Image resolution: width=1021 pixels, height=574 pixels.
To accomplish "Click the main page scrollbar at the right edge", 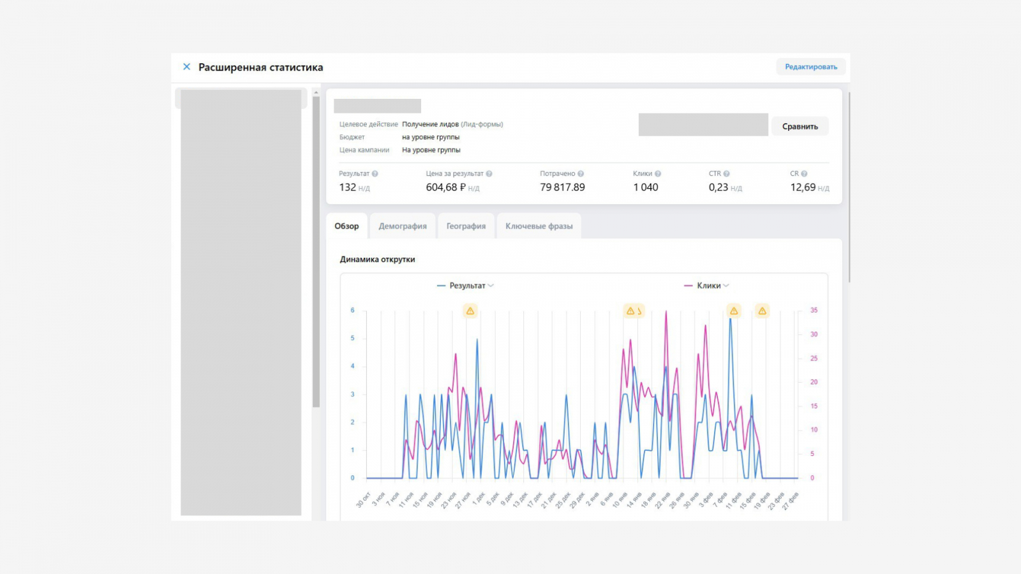I will click(849, 188).
